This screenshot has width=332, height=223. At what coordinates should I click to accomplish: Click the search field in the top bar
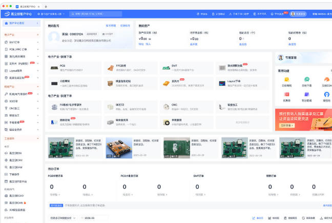[x=96, y=14]
